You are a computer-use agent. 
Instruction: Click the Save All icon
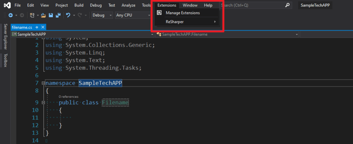point(58,15)
